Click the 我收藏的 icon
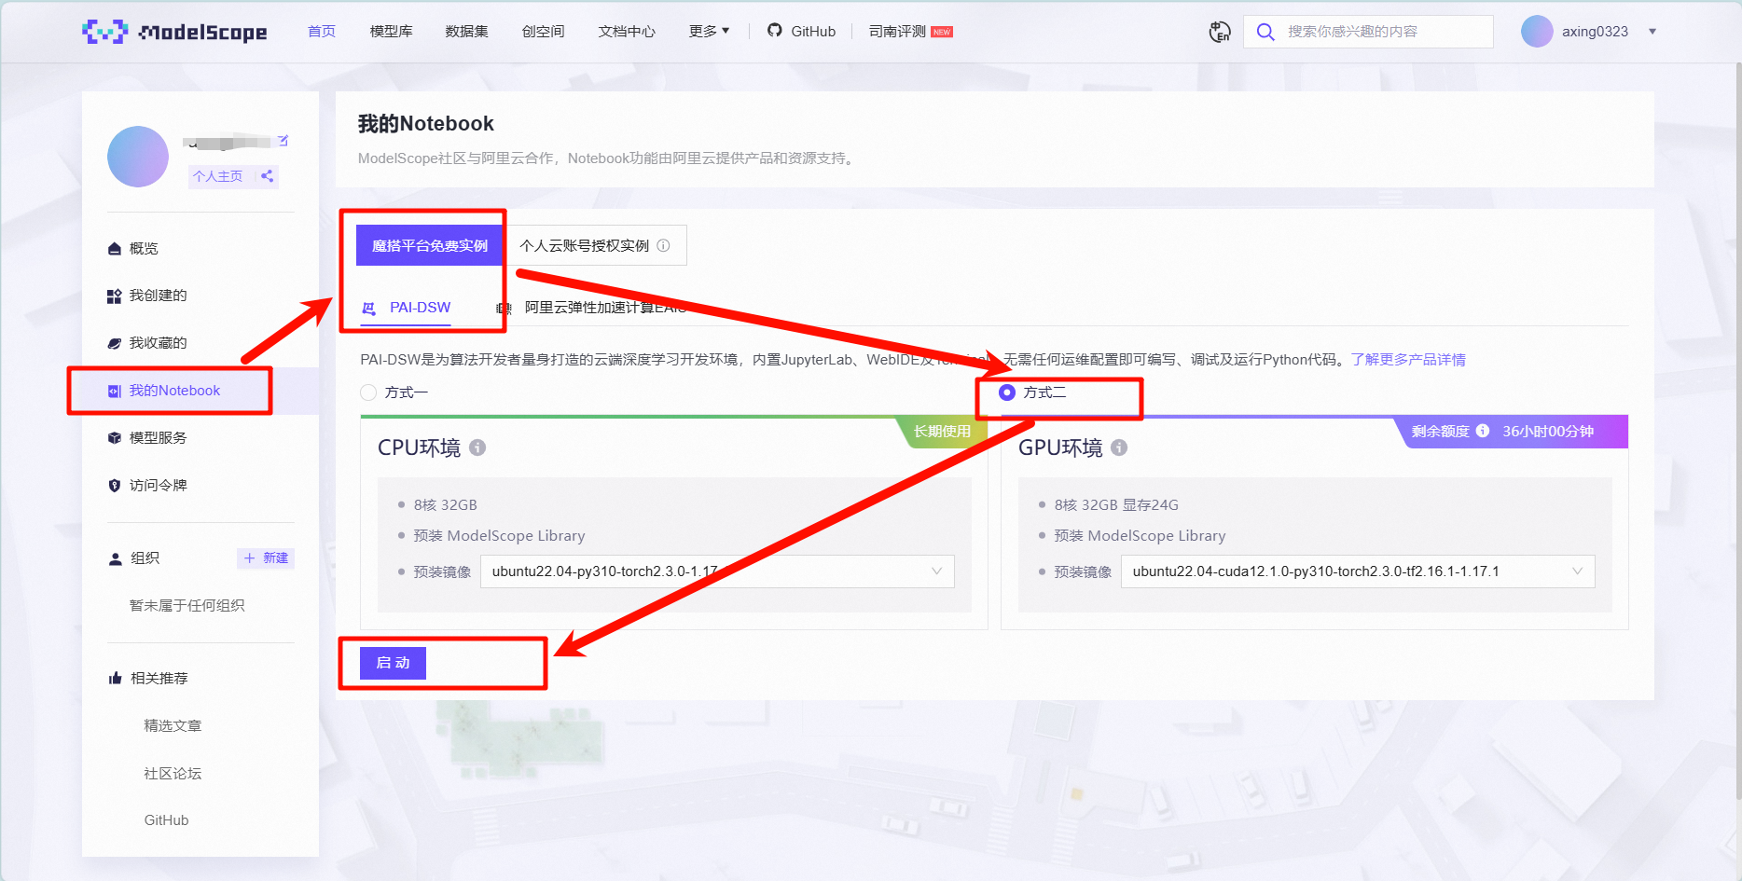The height and width of the screenshot is (881, 1742). [115, 343]
